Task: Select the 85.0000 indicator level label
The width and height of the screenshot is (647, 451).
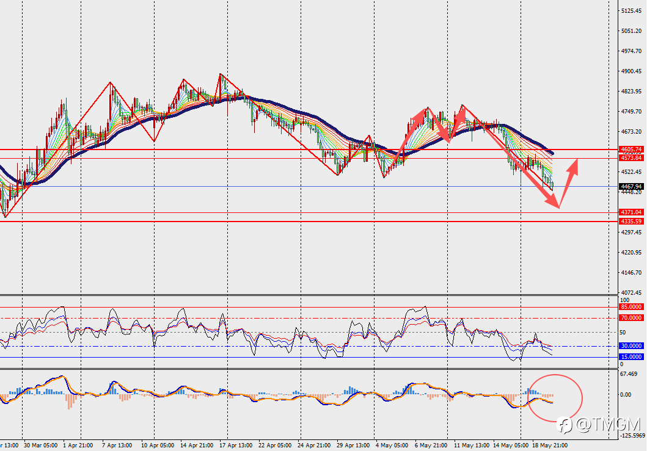Action: (x=631, y=307)
